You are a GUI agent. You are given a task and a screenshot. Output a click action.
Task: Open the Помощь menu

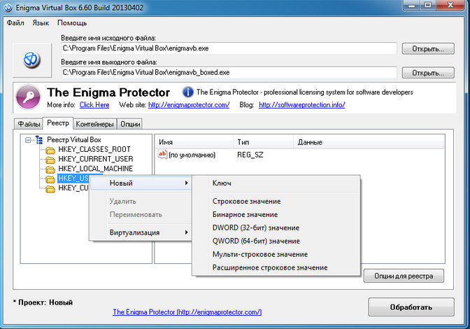point(72,23)
